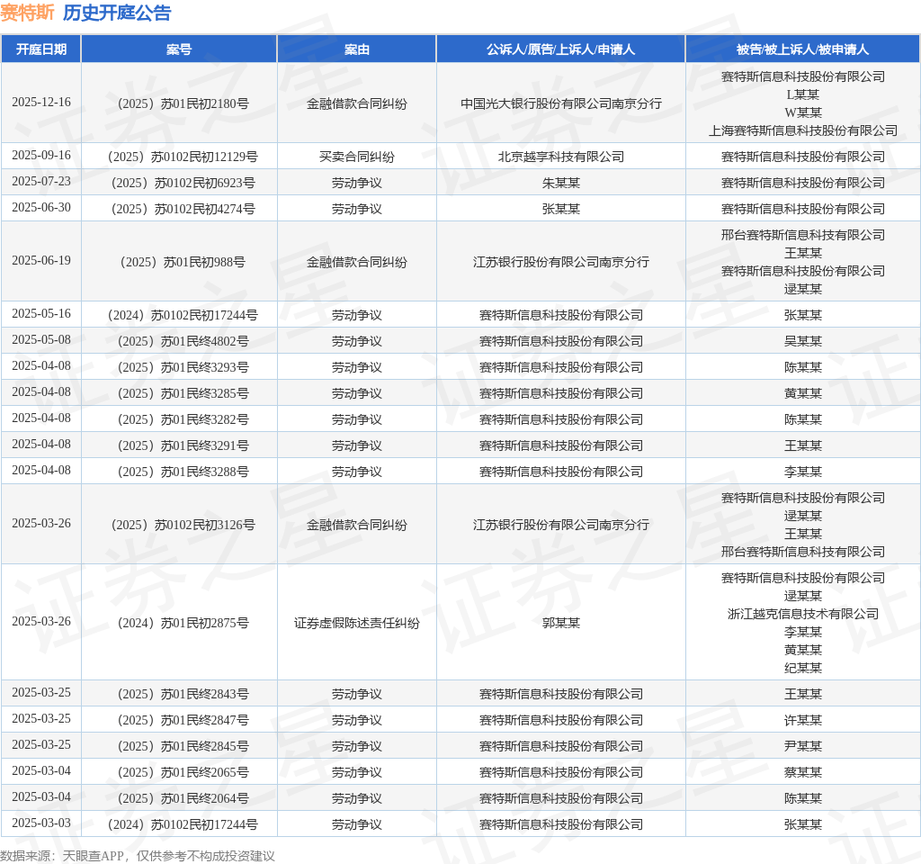The image size is (921, 864).
Task: Click the 案号 column header
Action: click(x=179, y=49)
